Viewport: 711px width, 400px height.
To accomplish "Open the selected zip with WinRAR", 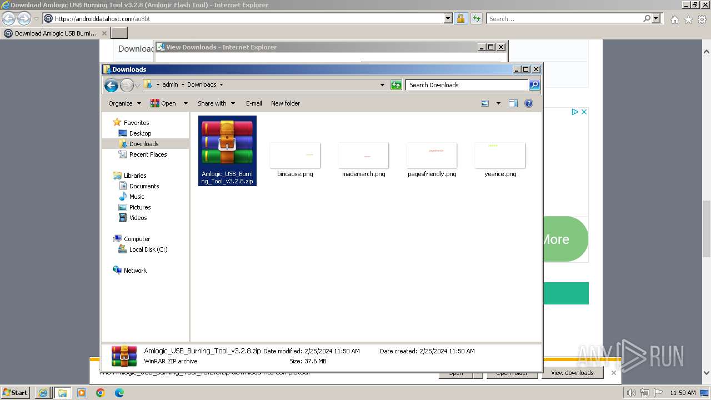I will click(x=163, y=103).
